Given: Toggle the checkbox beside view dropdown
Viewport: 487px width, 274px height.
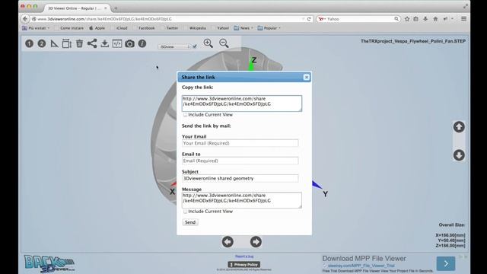Looking at the screenshot, I should [195, 46].
